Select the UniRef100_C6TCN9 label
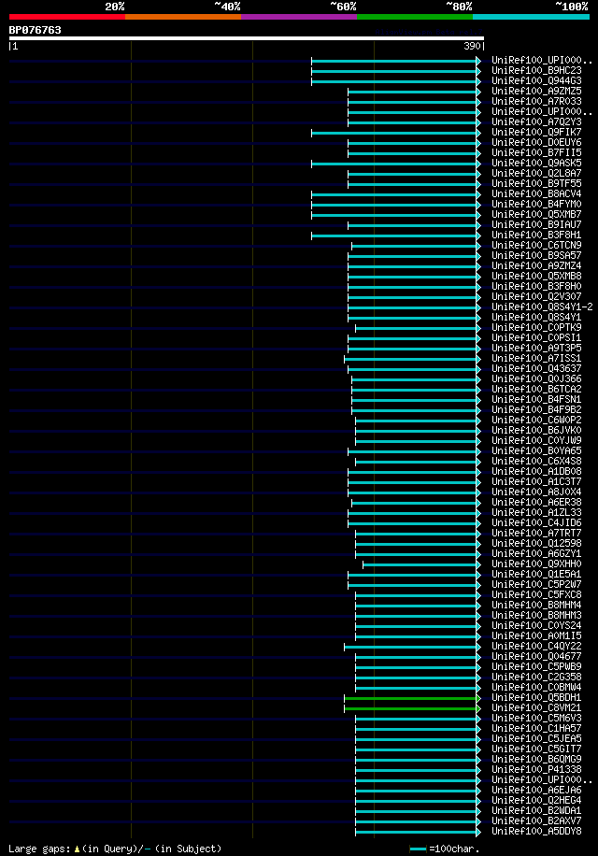598x856 pixels. (x=536, y=246)
